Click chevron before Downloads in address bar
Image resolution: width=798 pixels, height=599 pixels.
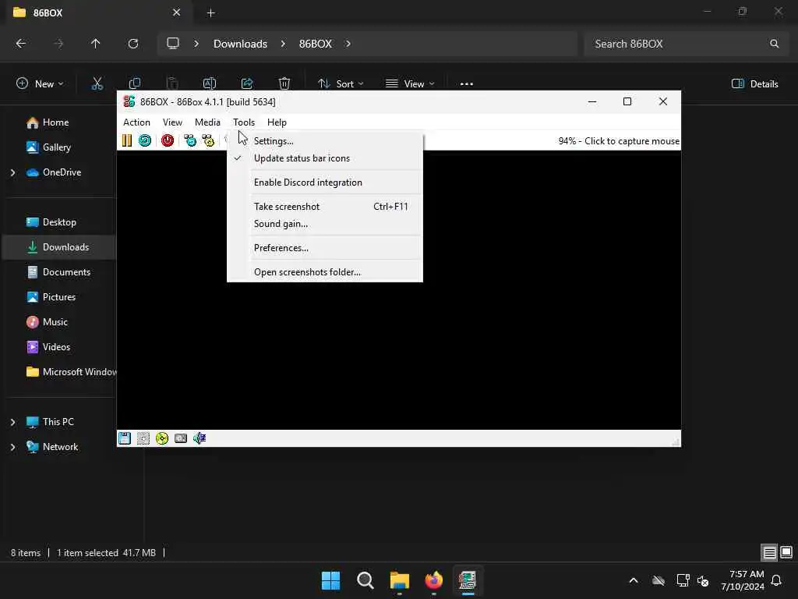196,44
